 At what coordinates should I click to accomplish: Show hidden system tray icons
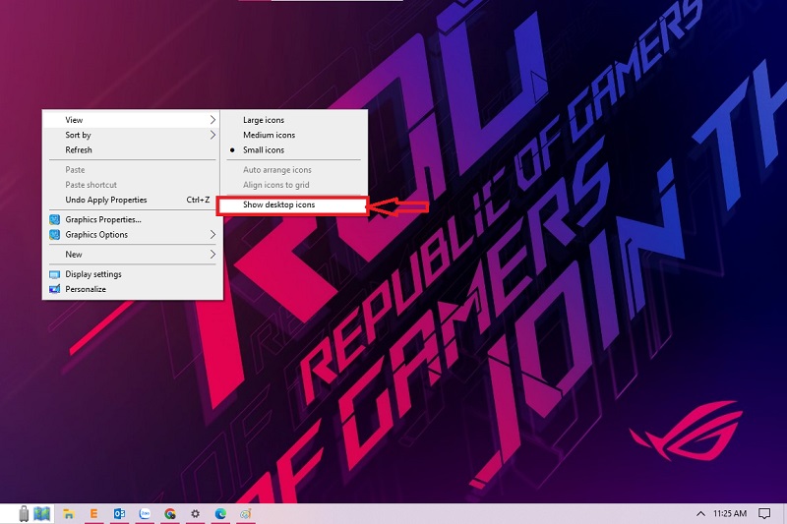click(x=699, y=513)
